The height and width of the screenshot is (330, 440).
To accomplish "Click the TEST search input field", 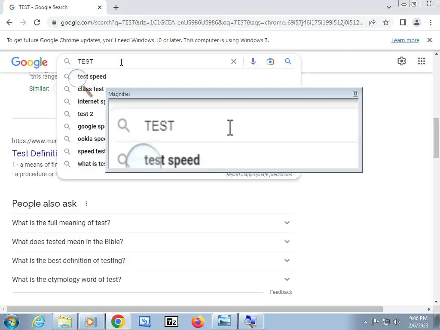I will coord(152,61).
